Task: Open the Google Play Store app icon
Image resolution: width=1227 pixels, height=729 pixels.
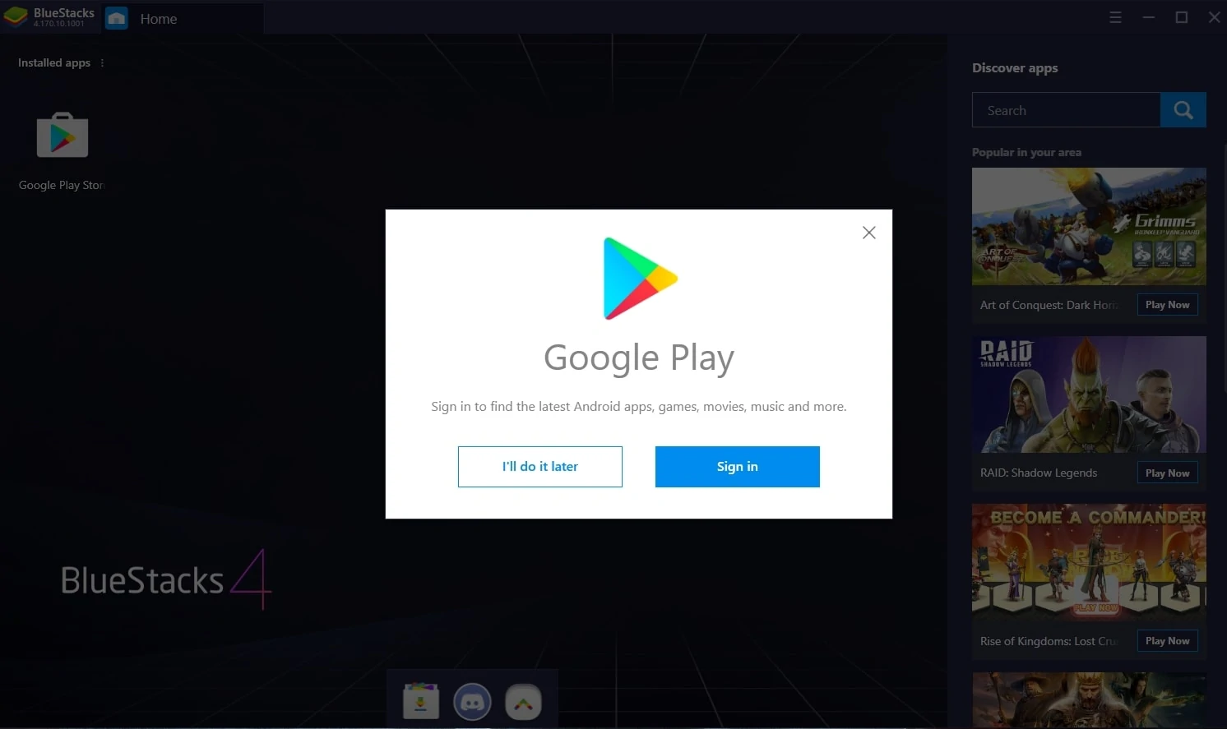Action: click(63, 135)
